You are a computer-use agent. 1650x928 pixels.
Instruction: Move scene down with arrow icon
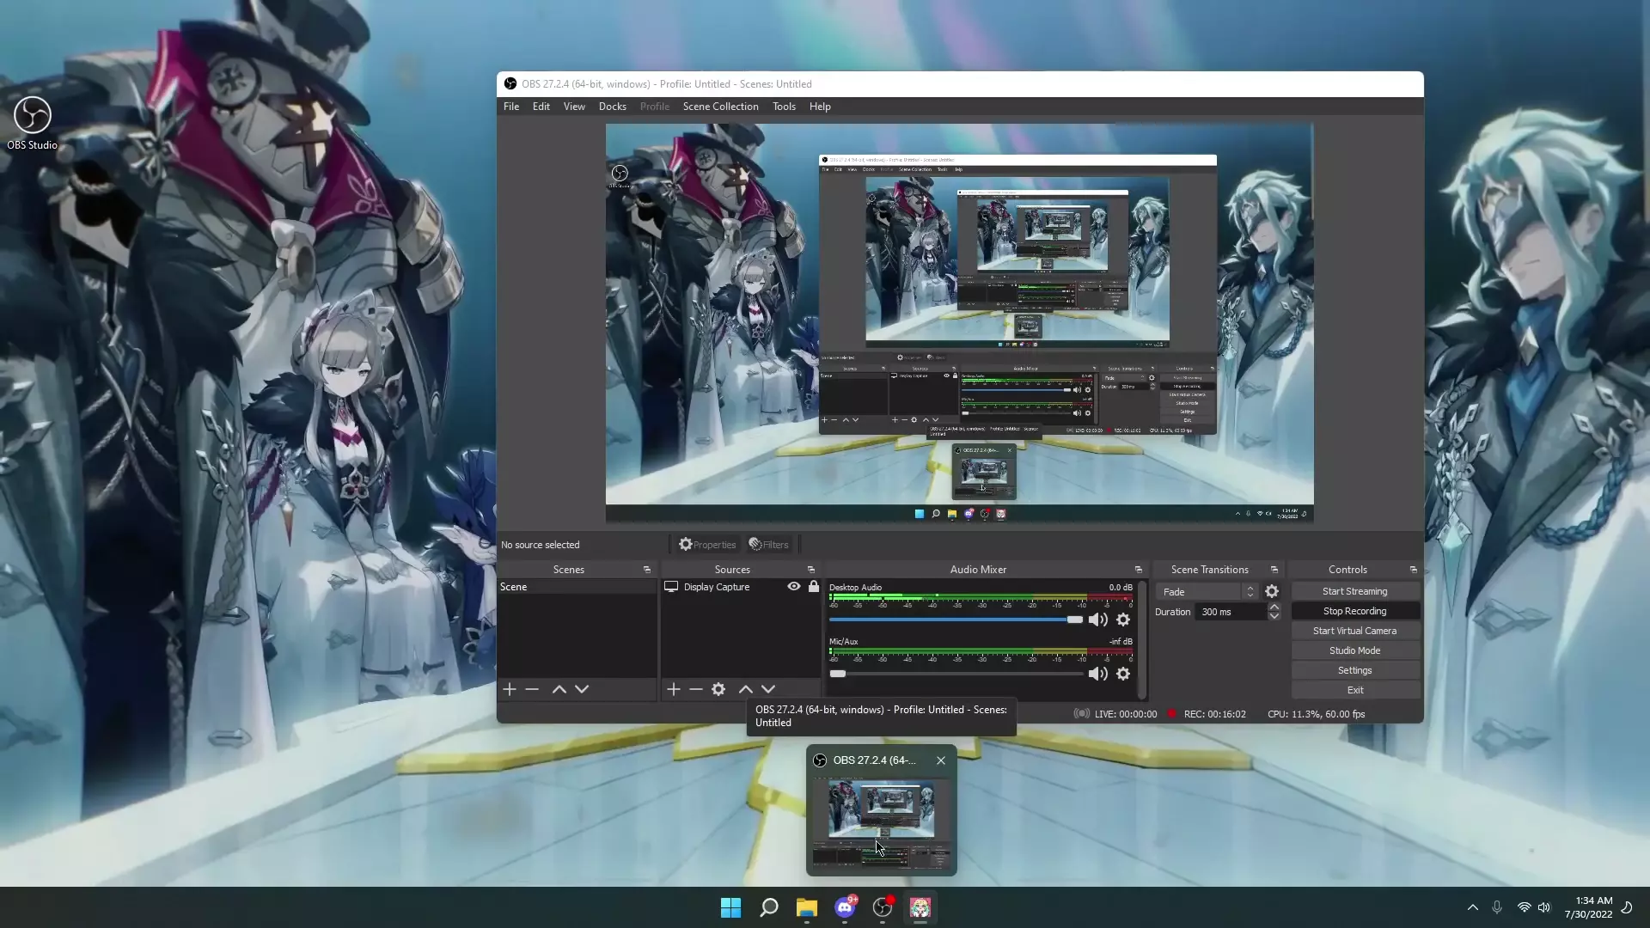click(582, 689)
